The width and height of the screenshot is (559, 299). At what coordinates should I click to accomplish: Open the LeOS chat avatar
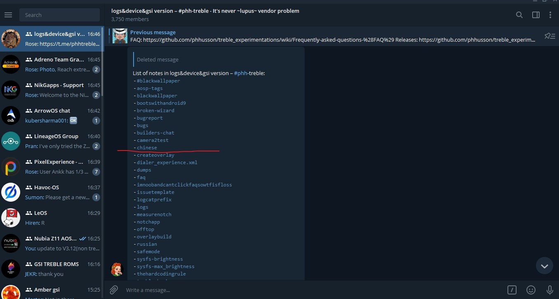11,218
